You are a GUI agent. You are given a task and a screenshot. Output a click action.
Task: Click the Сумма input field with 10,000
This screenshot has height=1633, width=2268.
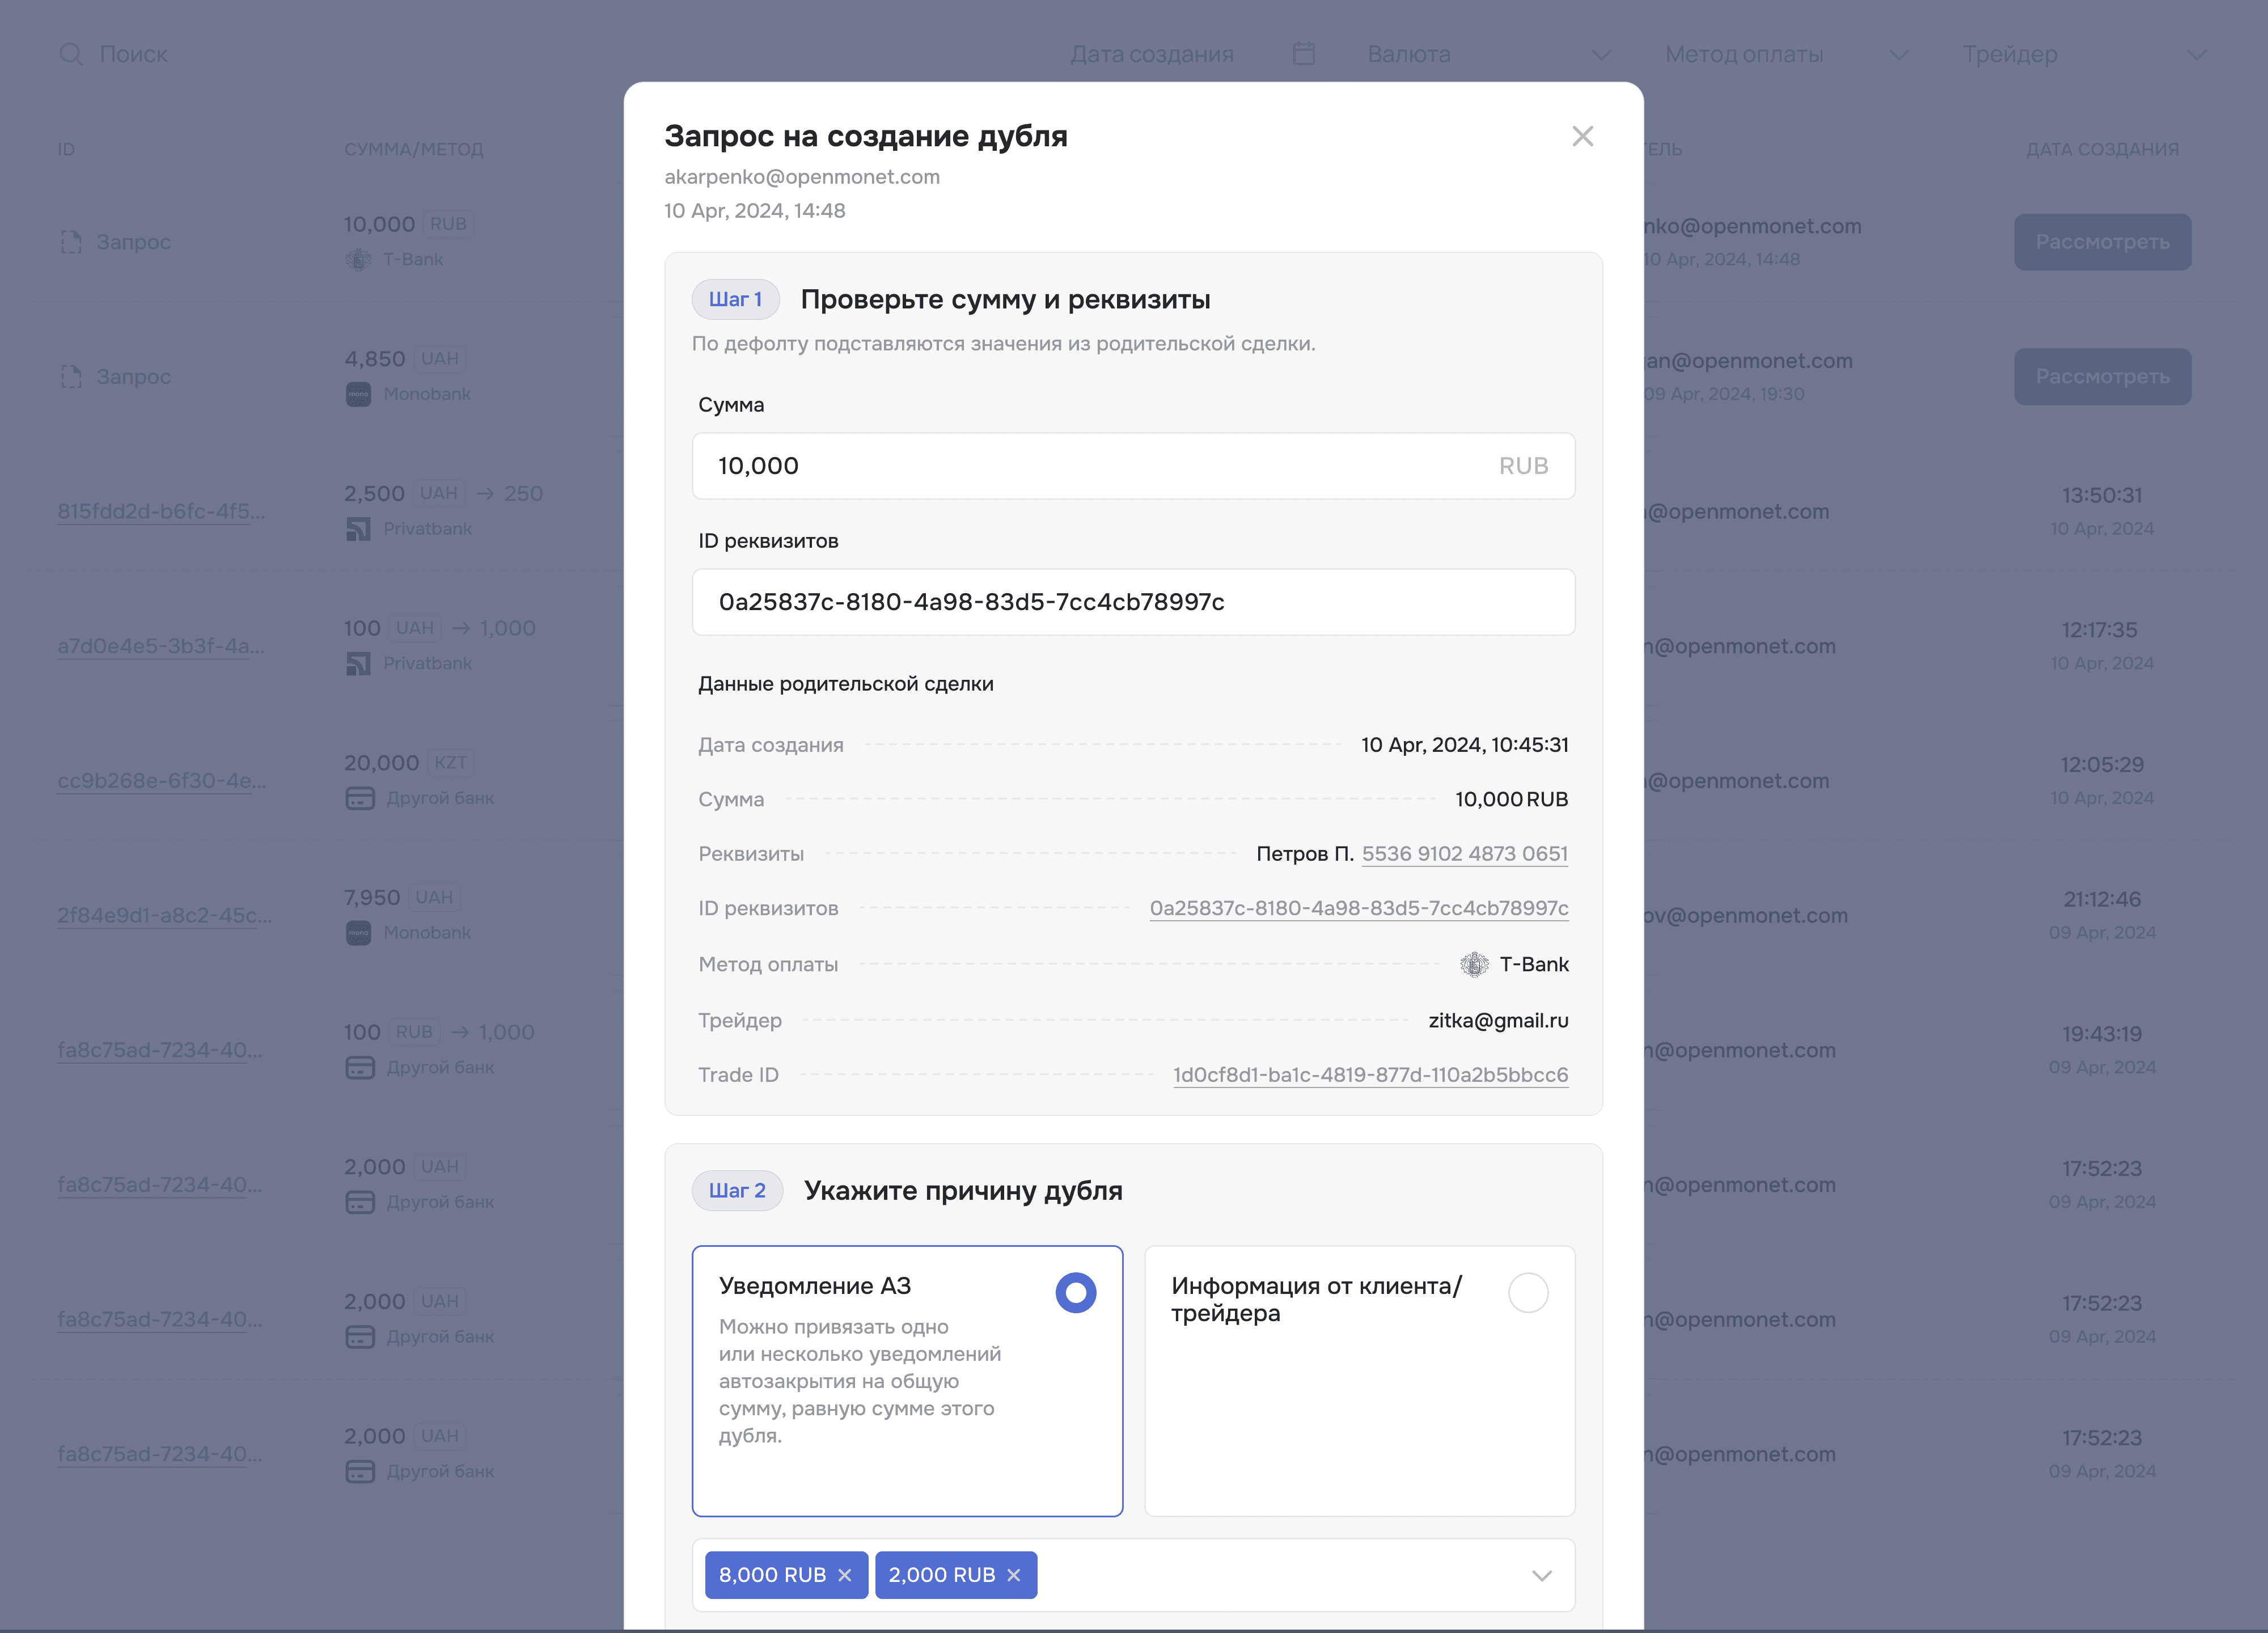pyautogui.click(x=1100, y=466)
